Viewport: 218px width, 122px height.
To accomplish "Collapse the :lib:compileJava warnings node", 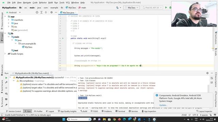I will click(x=14, y=81).
